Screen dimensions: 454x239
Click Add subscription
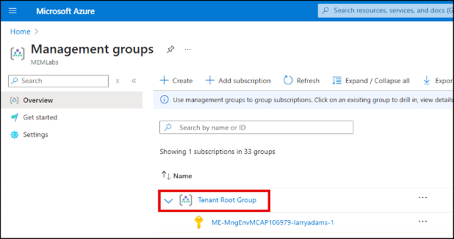pos(238,80)
